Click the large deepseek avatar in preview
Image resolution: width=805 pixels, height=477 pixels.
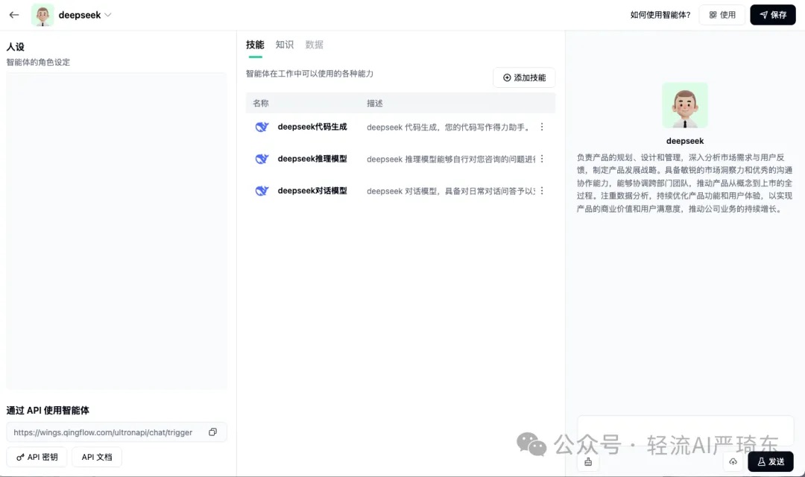[685, 105]
